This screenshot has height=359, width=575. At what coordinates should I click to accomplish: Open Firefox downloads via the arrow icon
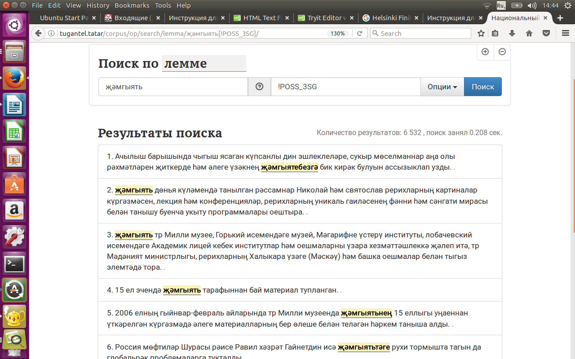[512, 33]
